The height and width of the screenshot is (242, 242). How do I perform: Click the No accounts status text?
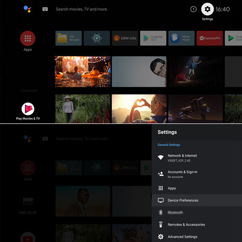(175, 177)
